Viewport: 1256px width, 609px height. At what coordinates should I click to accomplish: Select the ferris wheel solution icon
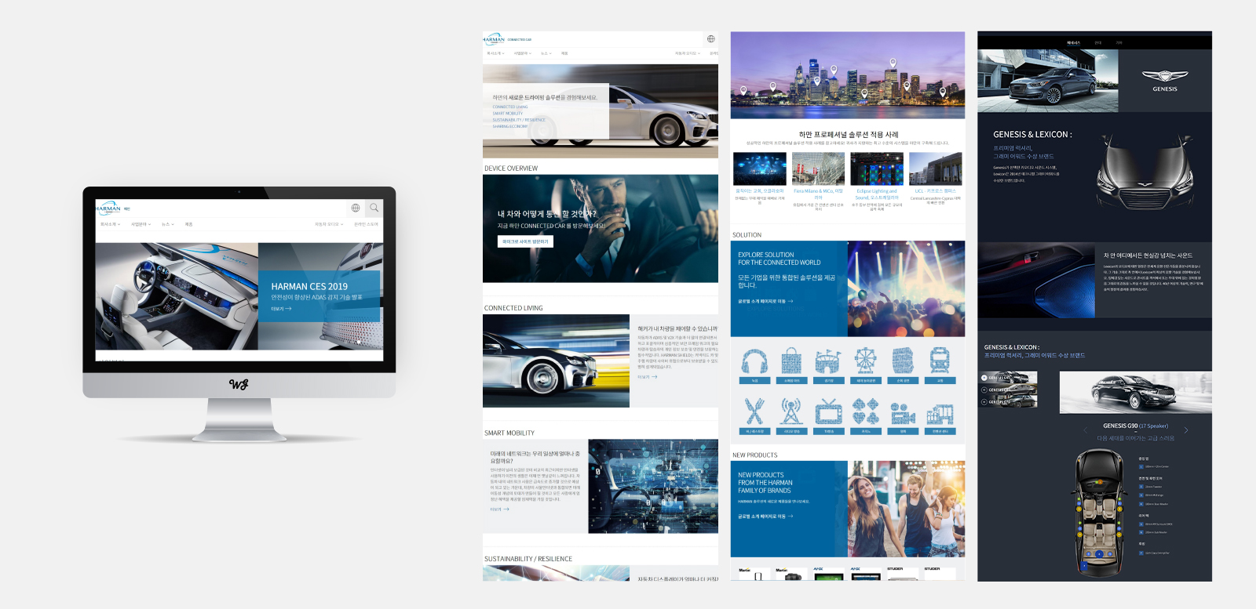(866, 361)
